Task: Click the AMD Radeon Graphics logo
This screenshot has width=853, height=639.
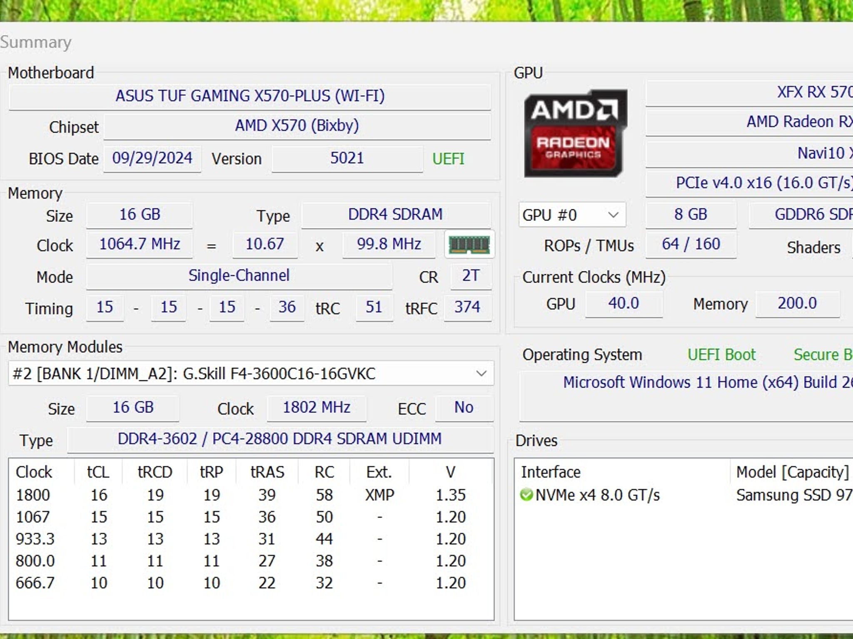Action: click(x=575, y=133)
